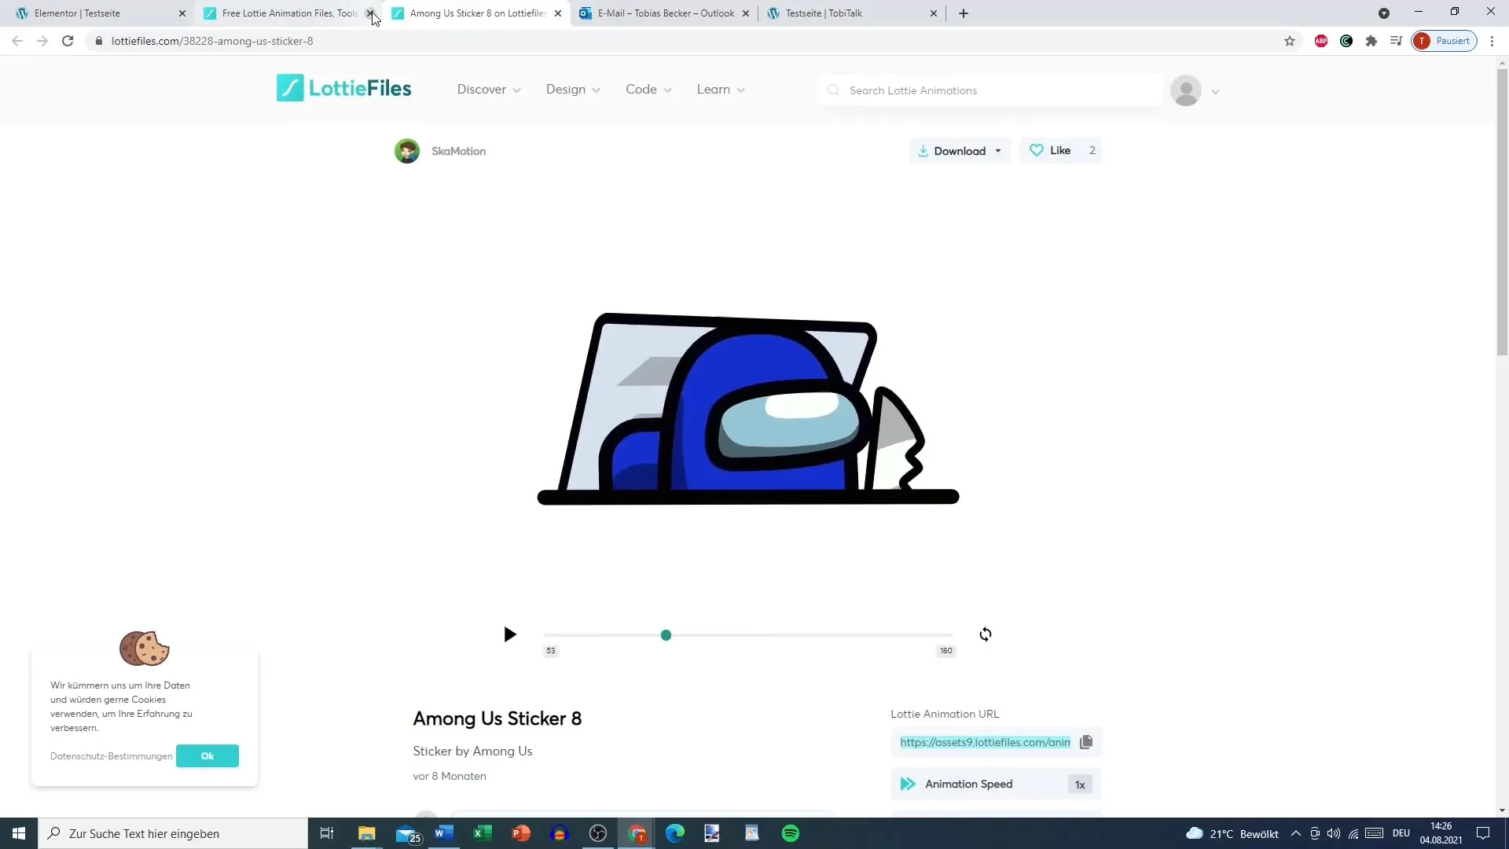Screen dimensions: 1509x849
Task: Switch to Free Lottie Animation Files tab
Action: [x=283, y=13]
